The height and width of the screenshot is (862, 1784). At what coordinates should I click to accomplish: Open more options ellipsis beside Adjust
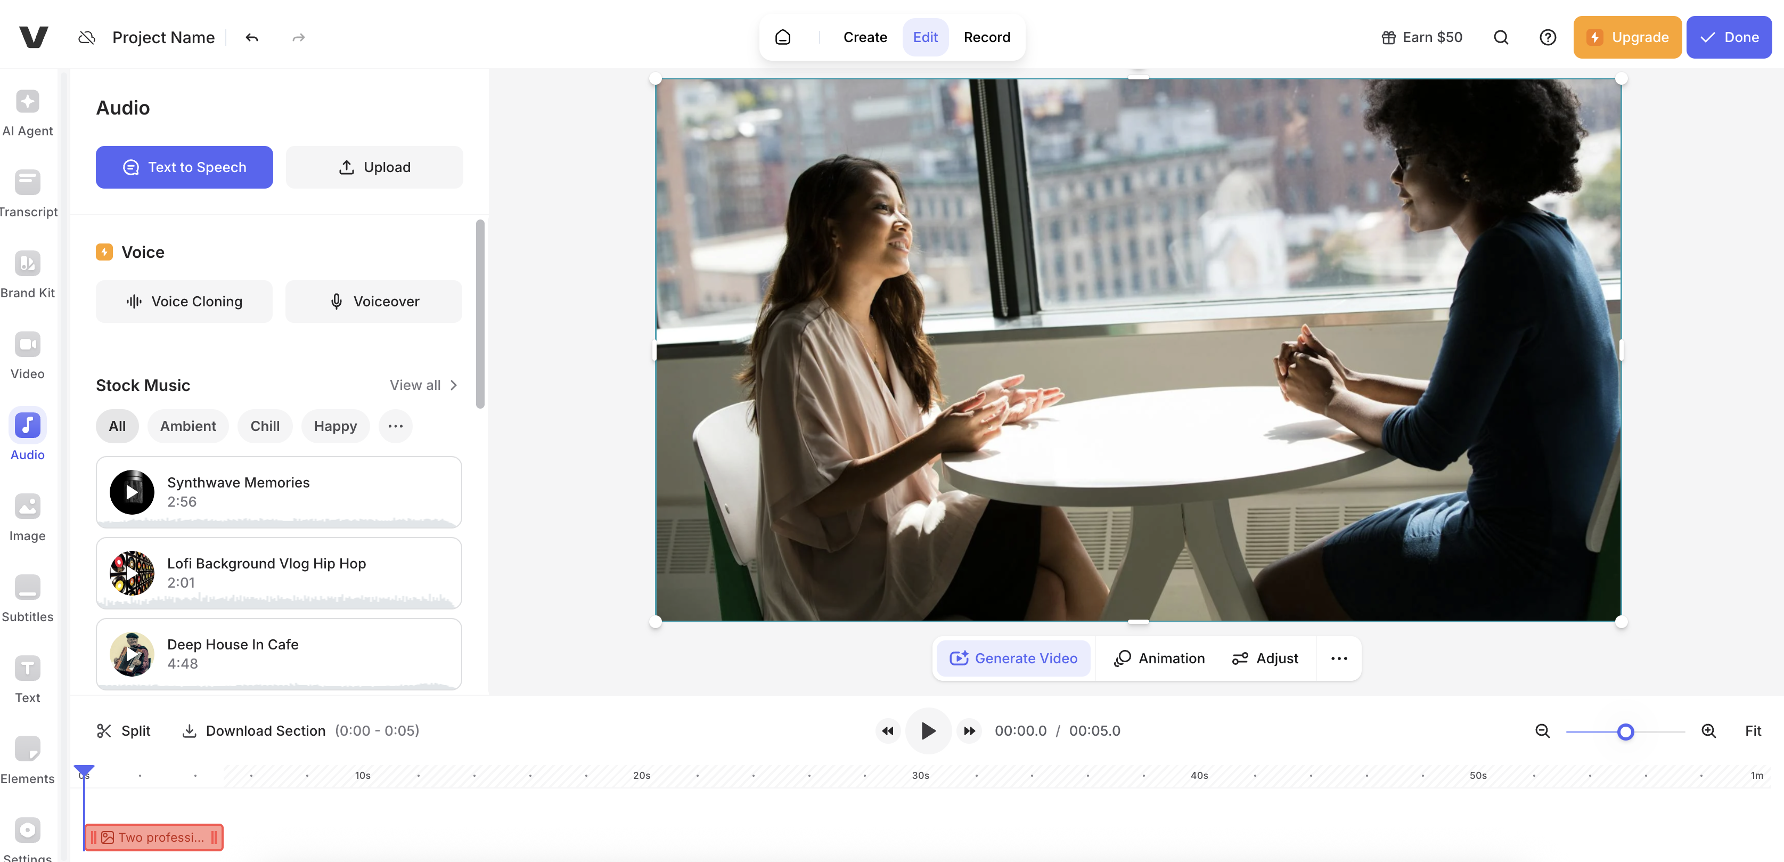pyautogui.click(x=1339, y=658)
